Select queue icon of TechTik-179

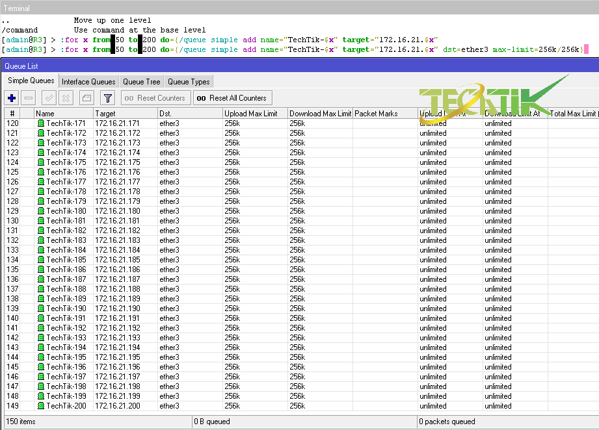tap(41, 201)
